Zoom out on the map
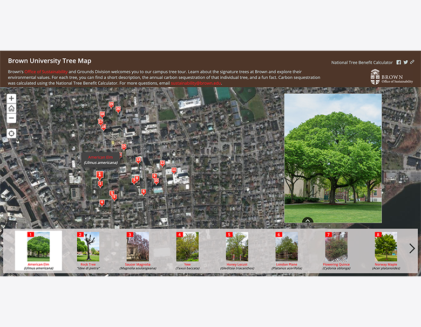 tap(11, 118)
